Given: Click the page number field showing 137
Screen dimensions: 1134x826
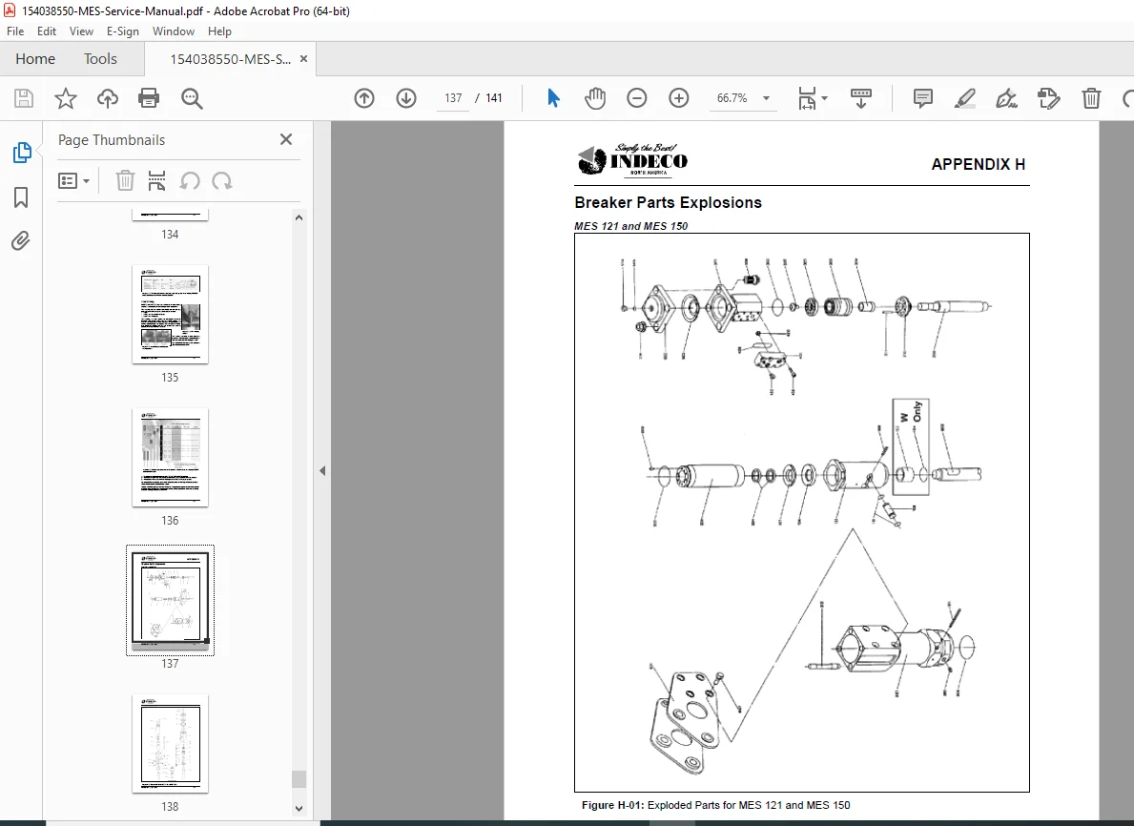Looking at the screenshot, I should 453,98.
